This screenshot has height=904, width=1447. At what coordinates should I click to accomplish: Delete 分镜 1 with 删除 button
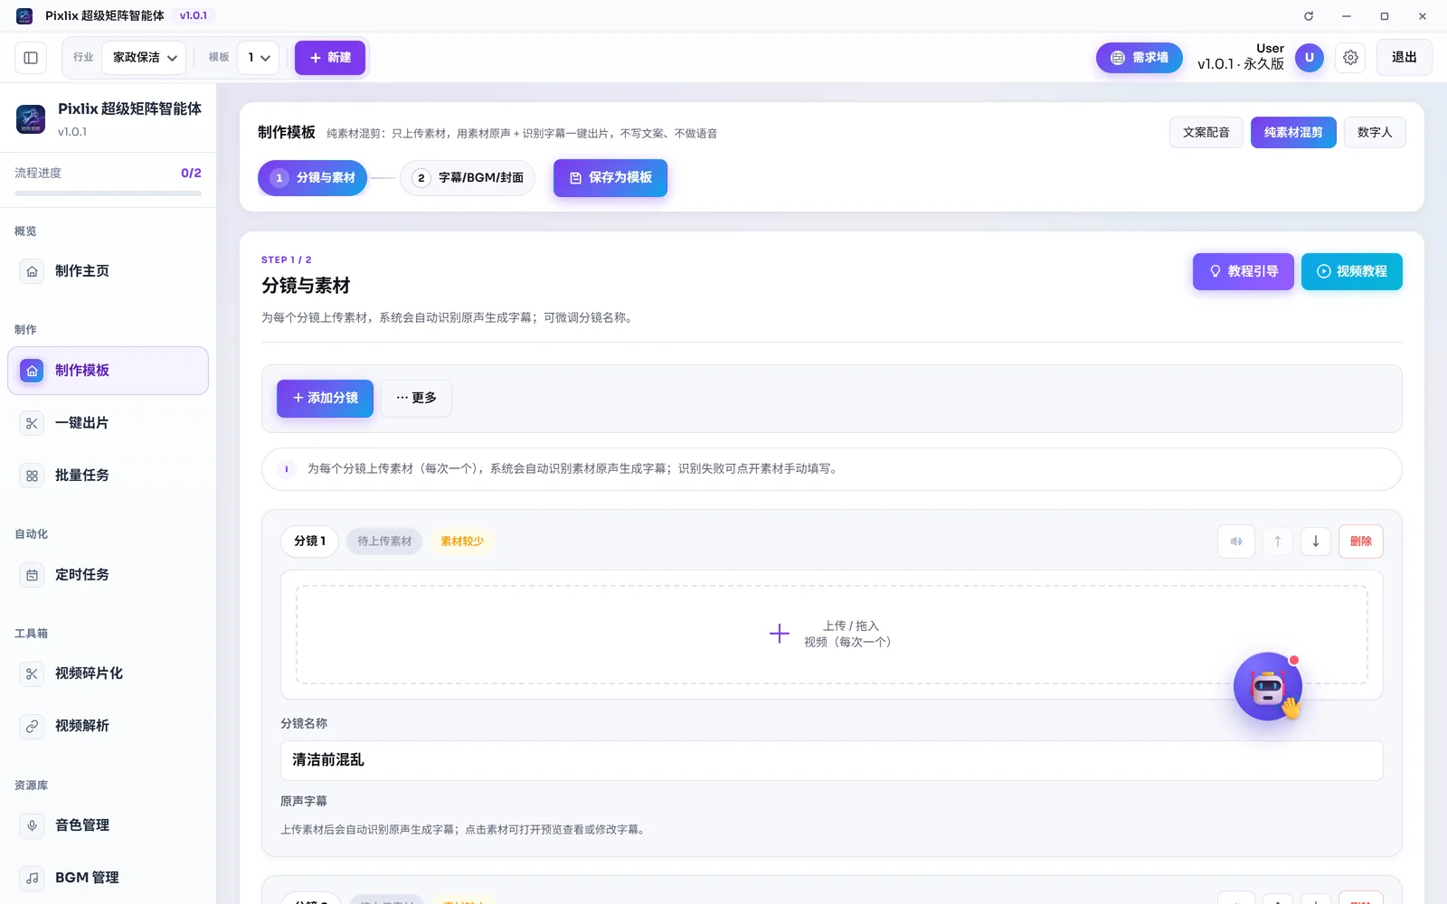[x=1361, y=541]
